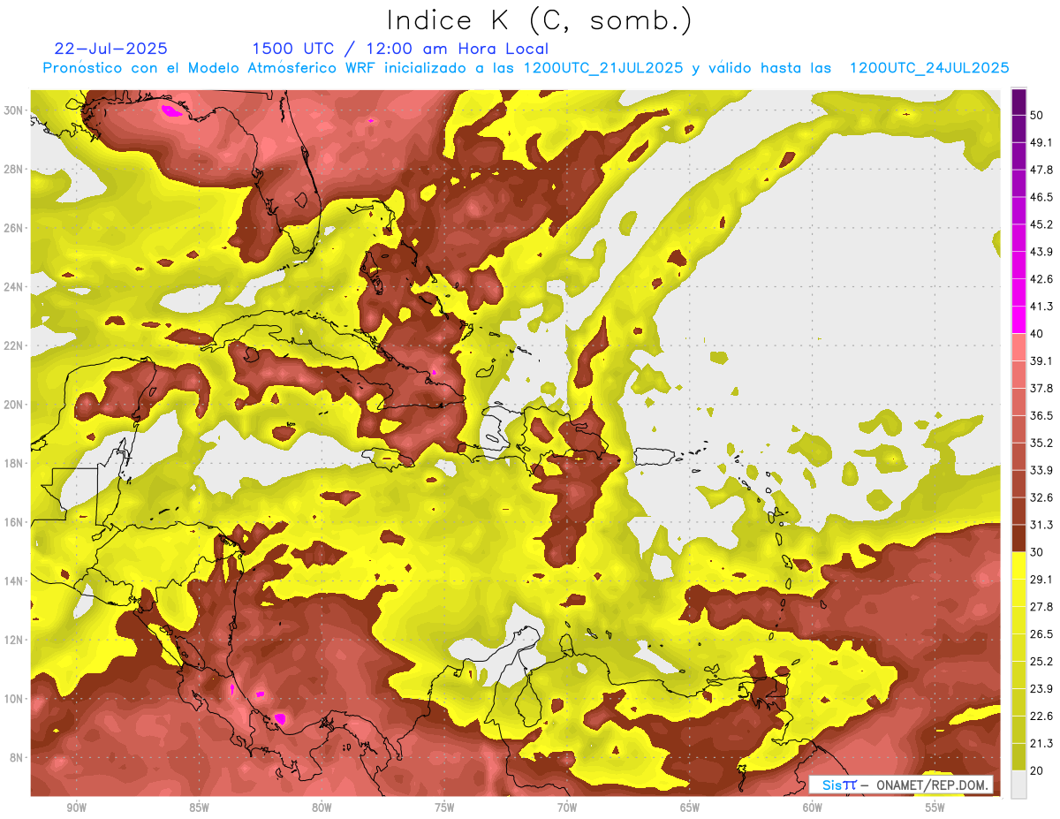The height and width of the screenshot is (819, 1060).
Task: Click the latitude label "30N"
Action: pyautogui.click(x=13, y=110)
